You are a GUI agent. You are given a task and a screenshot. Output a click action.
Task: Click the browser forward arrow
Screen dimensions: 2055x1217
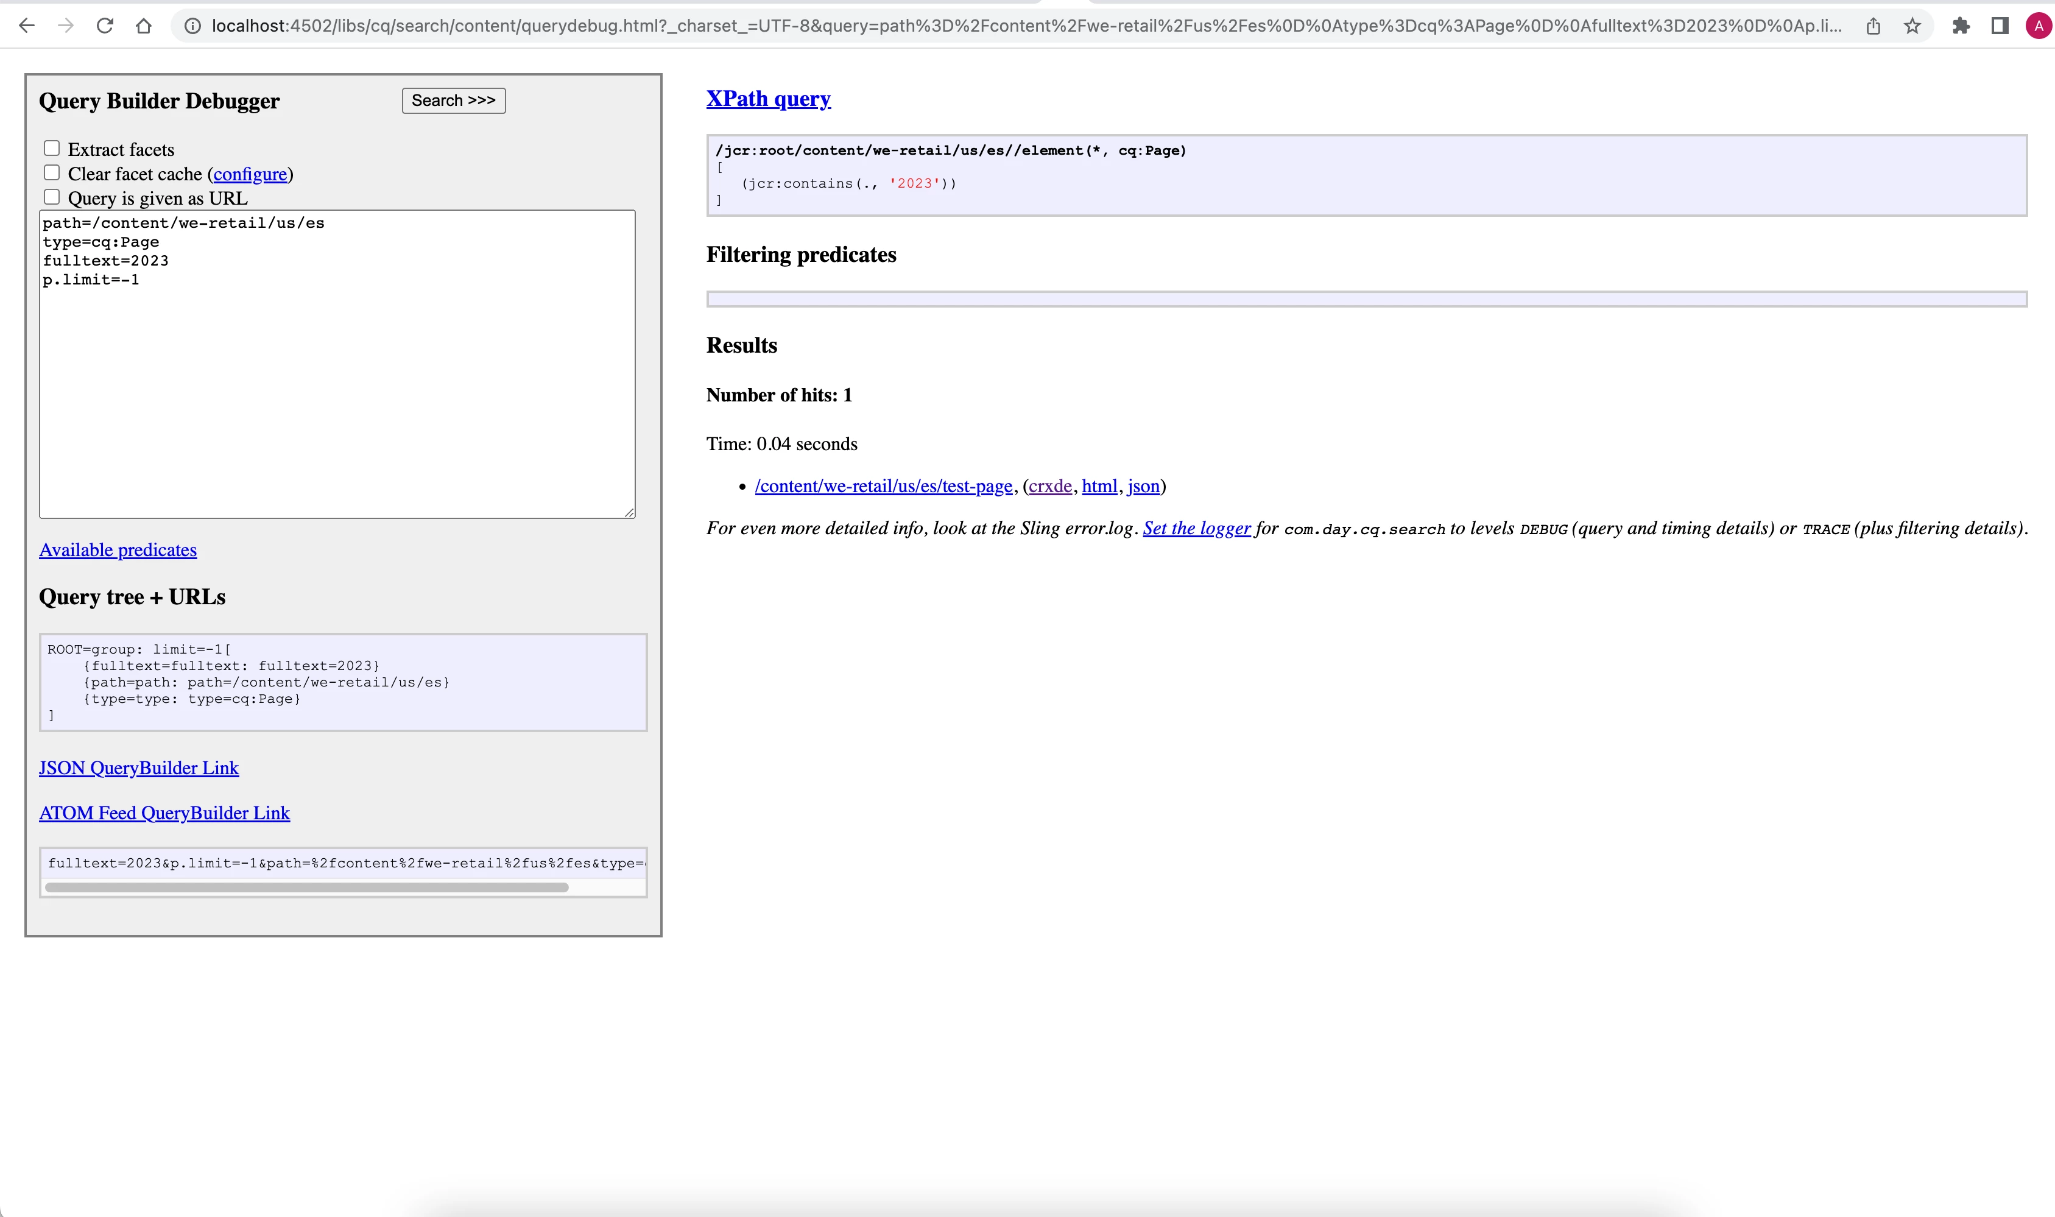(x=66, y=26)
